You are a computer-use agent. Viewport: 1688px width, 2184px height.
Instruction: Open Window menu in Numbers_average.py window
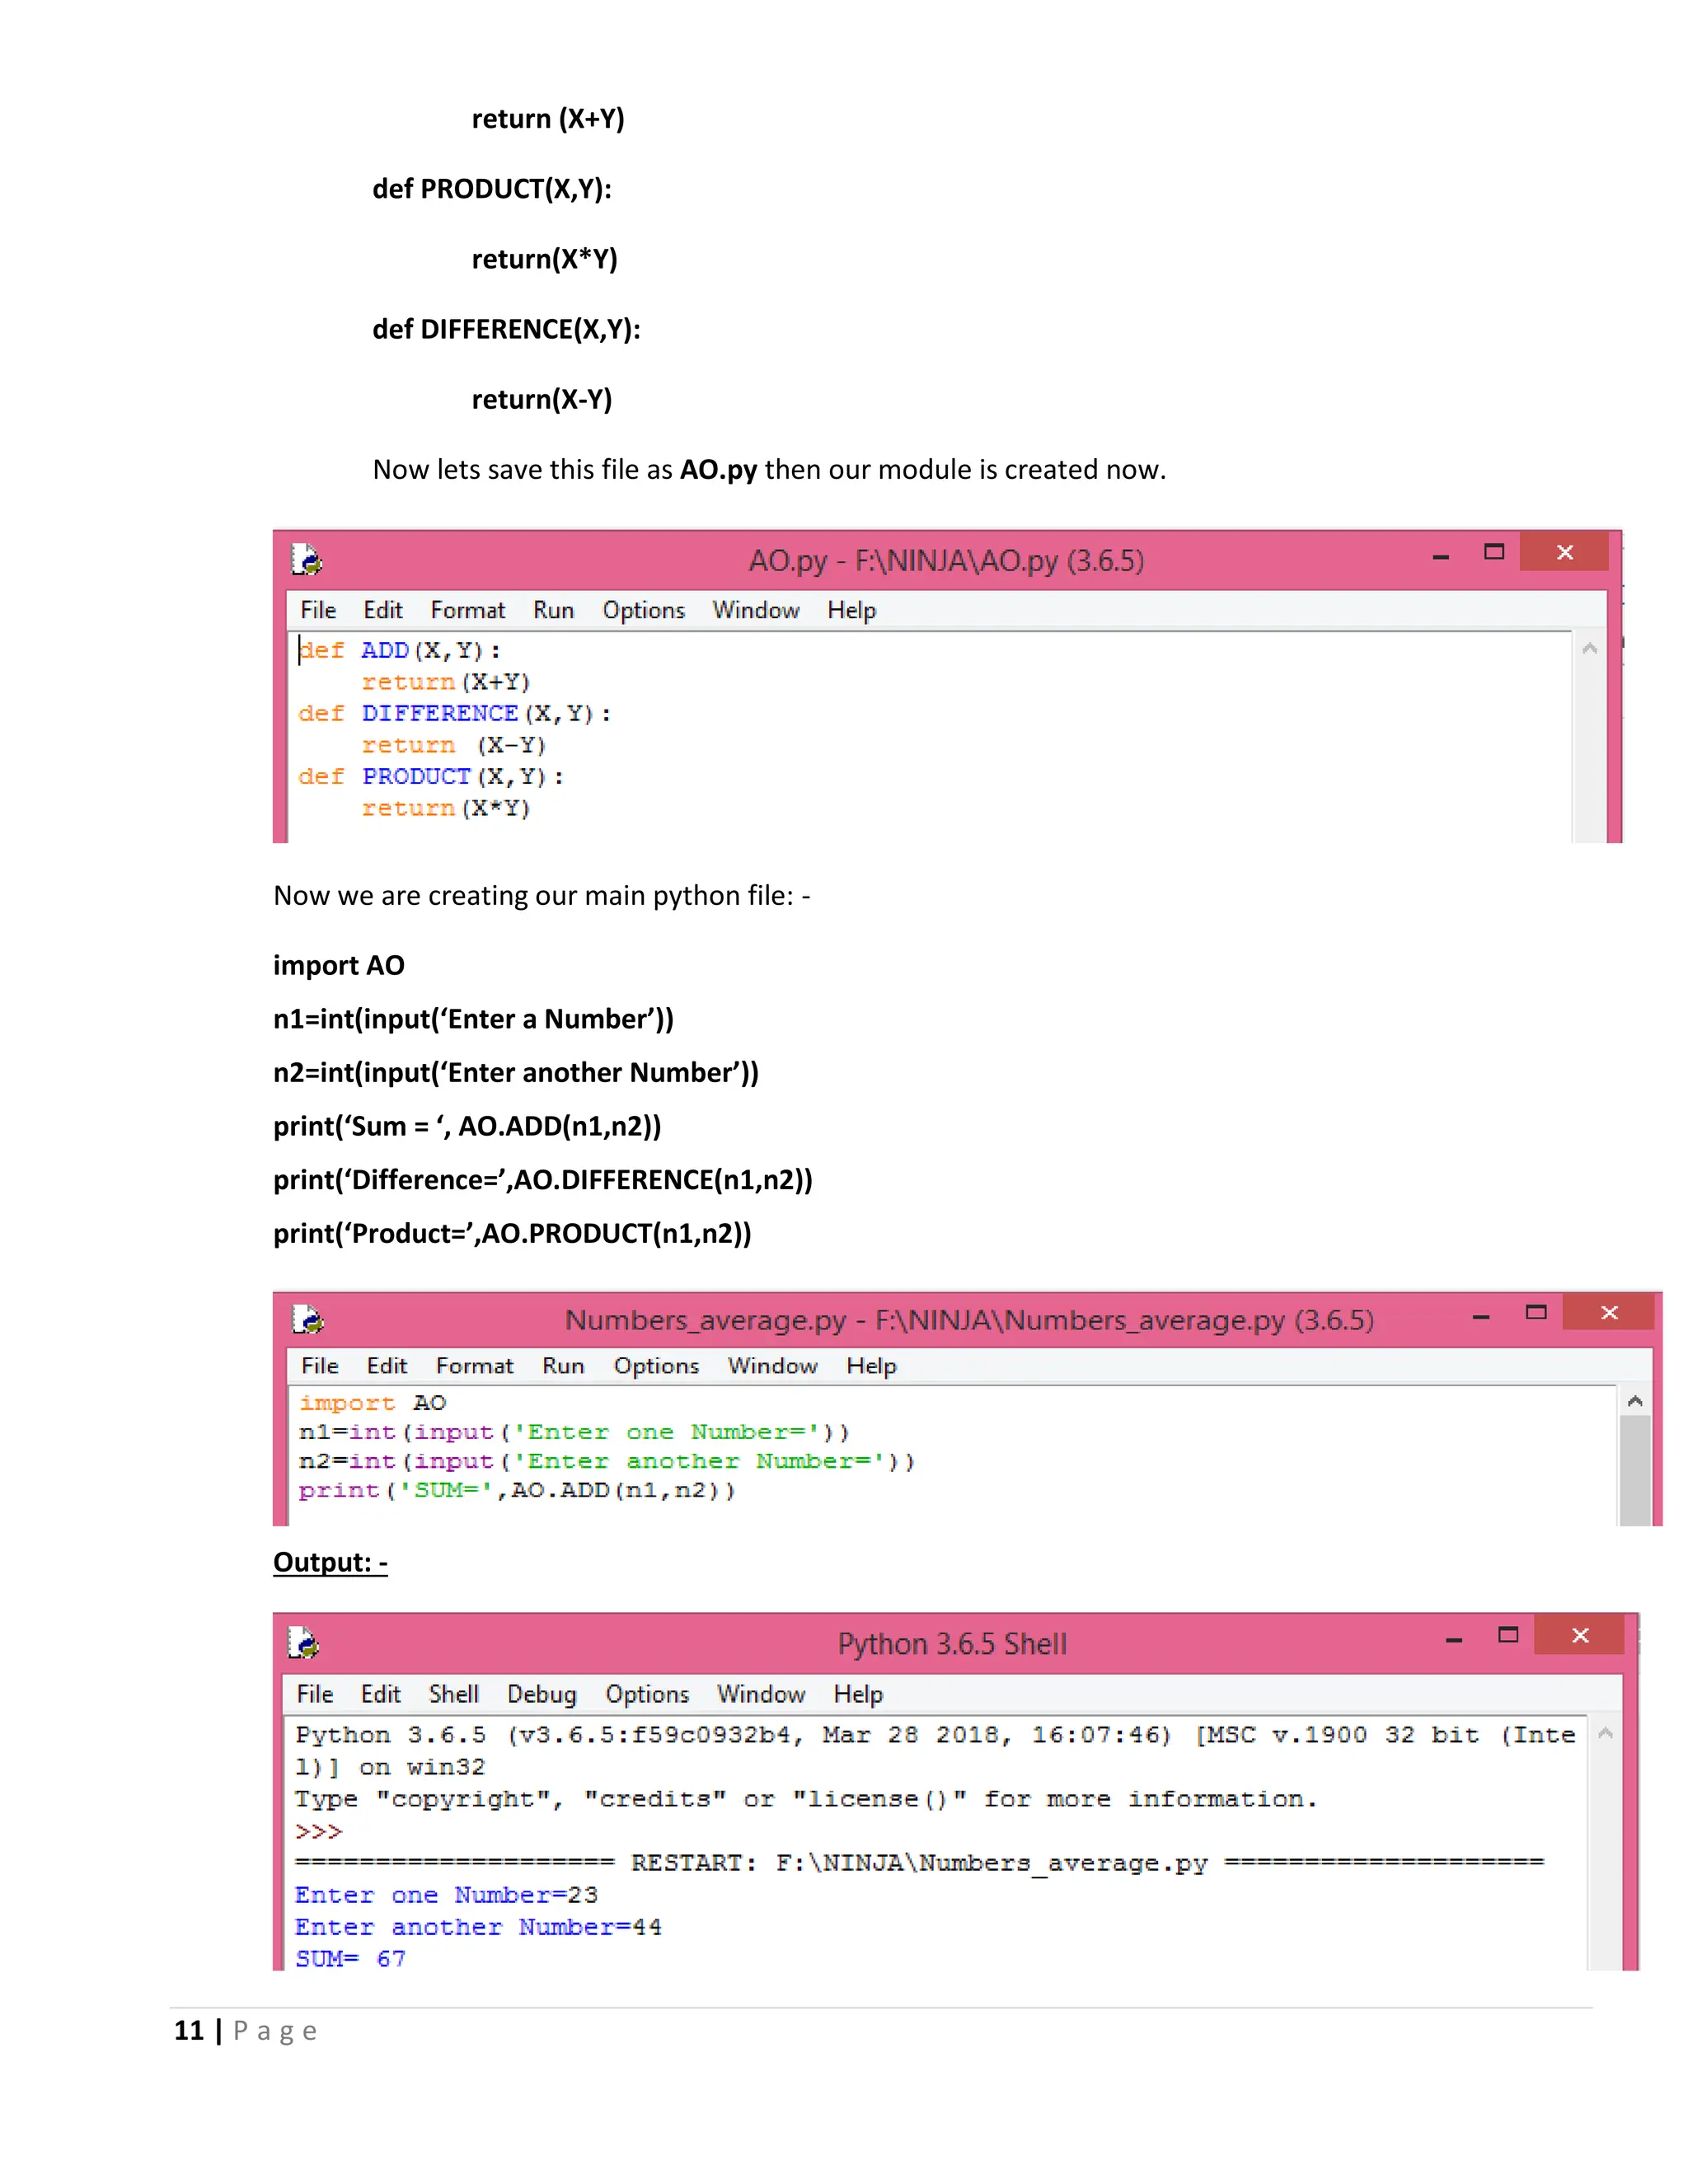point(772,1366)
